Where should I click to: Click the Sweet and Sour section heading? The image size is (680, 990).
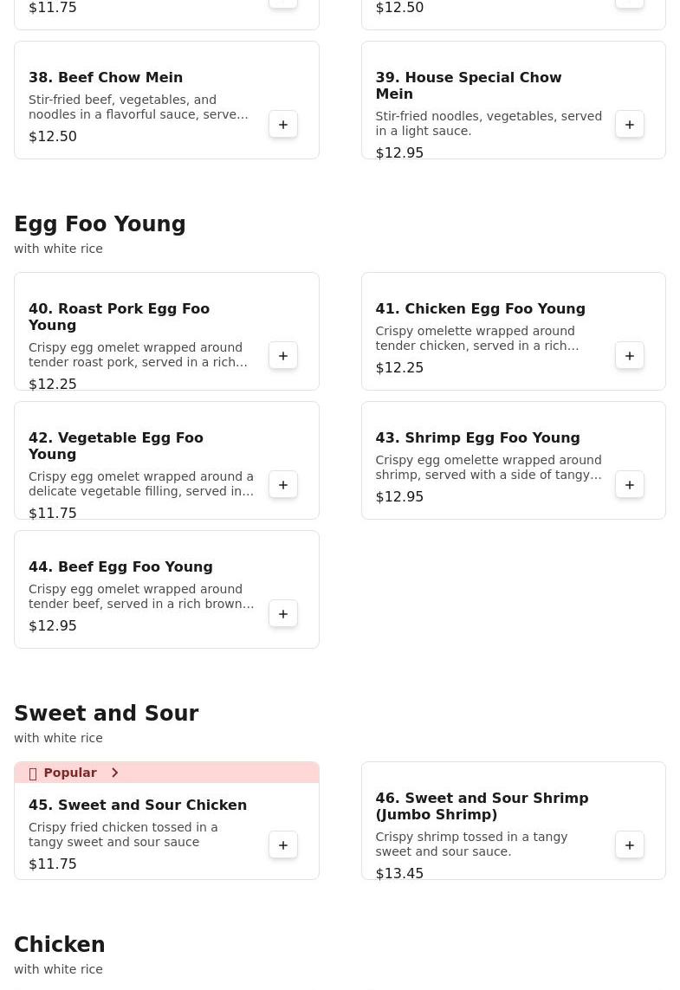[x=106, y=714]
